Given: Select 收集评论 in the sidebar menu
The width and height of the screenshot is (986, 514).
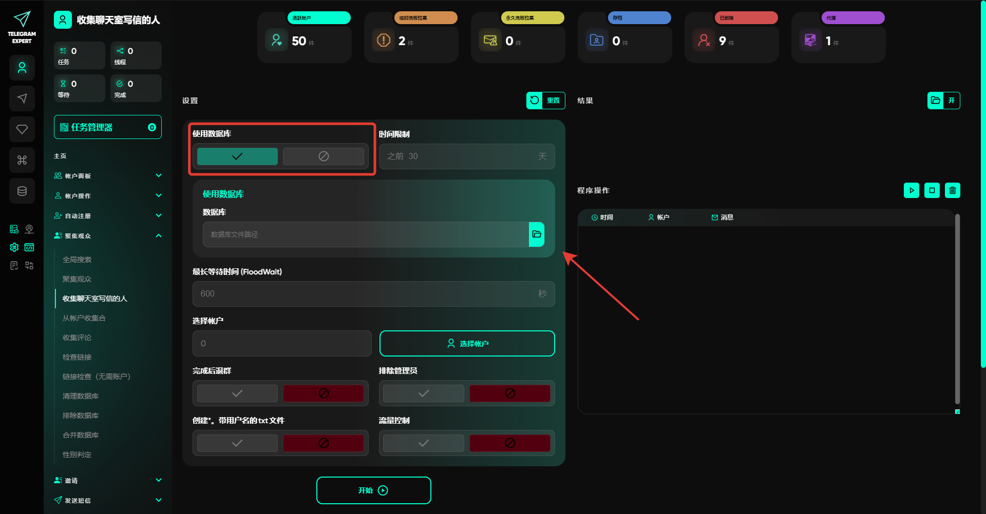Looking at the screenshot, I should click(x=77, y=338).
